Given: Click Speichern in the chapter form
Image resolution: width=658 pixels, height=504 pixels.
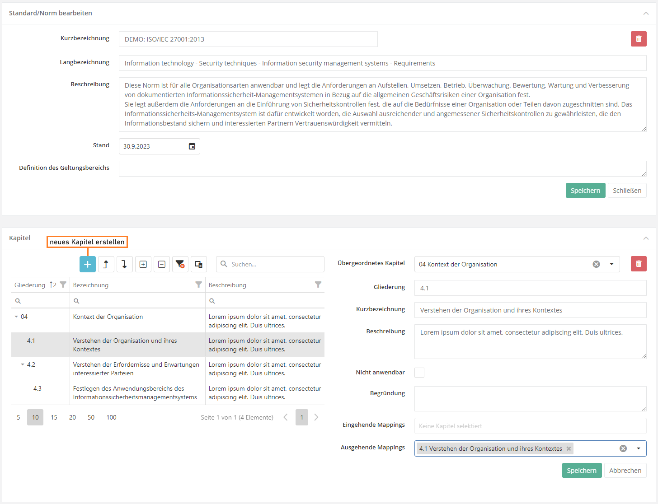Looking at the screenshot, I should click(x=581, y=471).
